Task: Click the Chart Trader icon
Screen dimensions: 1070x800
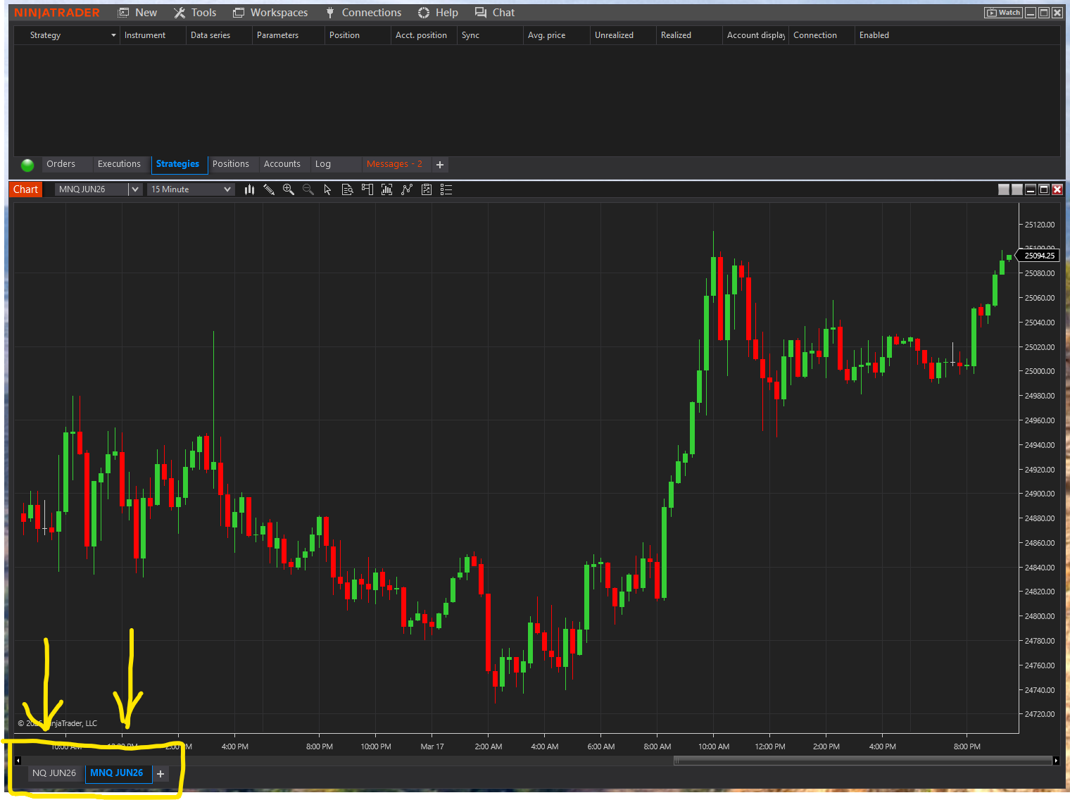Action: [x=367, y=189]
